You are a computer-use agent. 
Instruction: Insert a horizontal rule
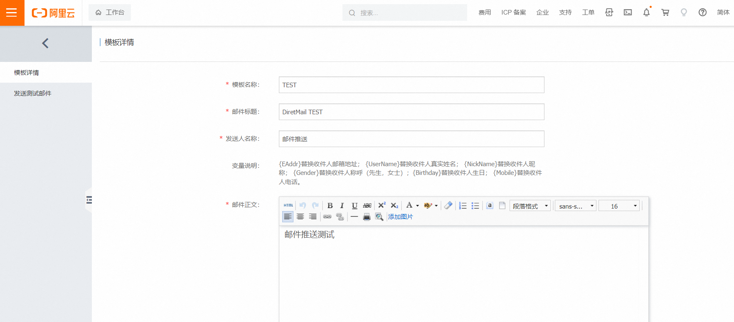[x=354, y=216]
